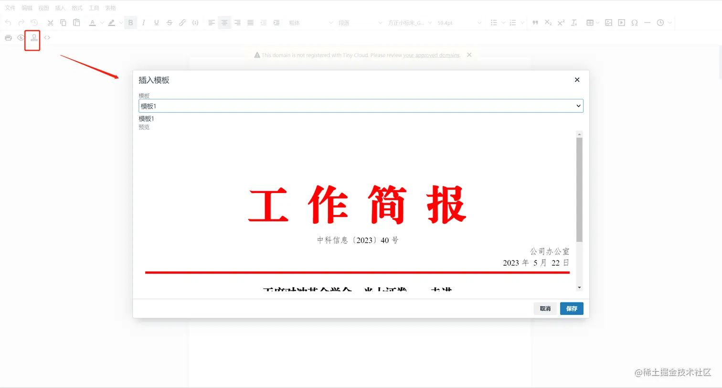Click the insert media play icon
722x388 pixels.
[621, 22]
